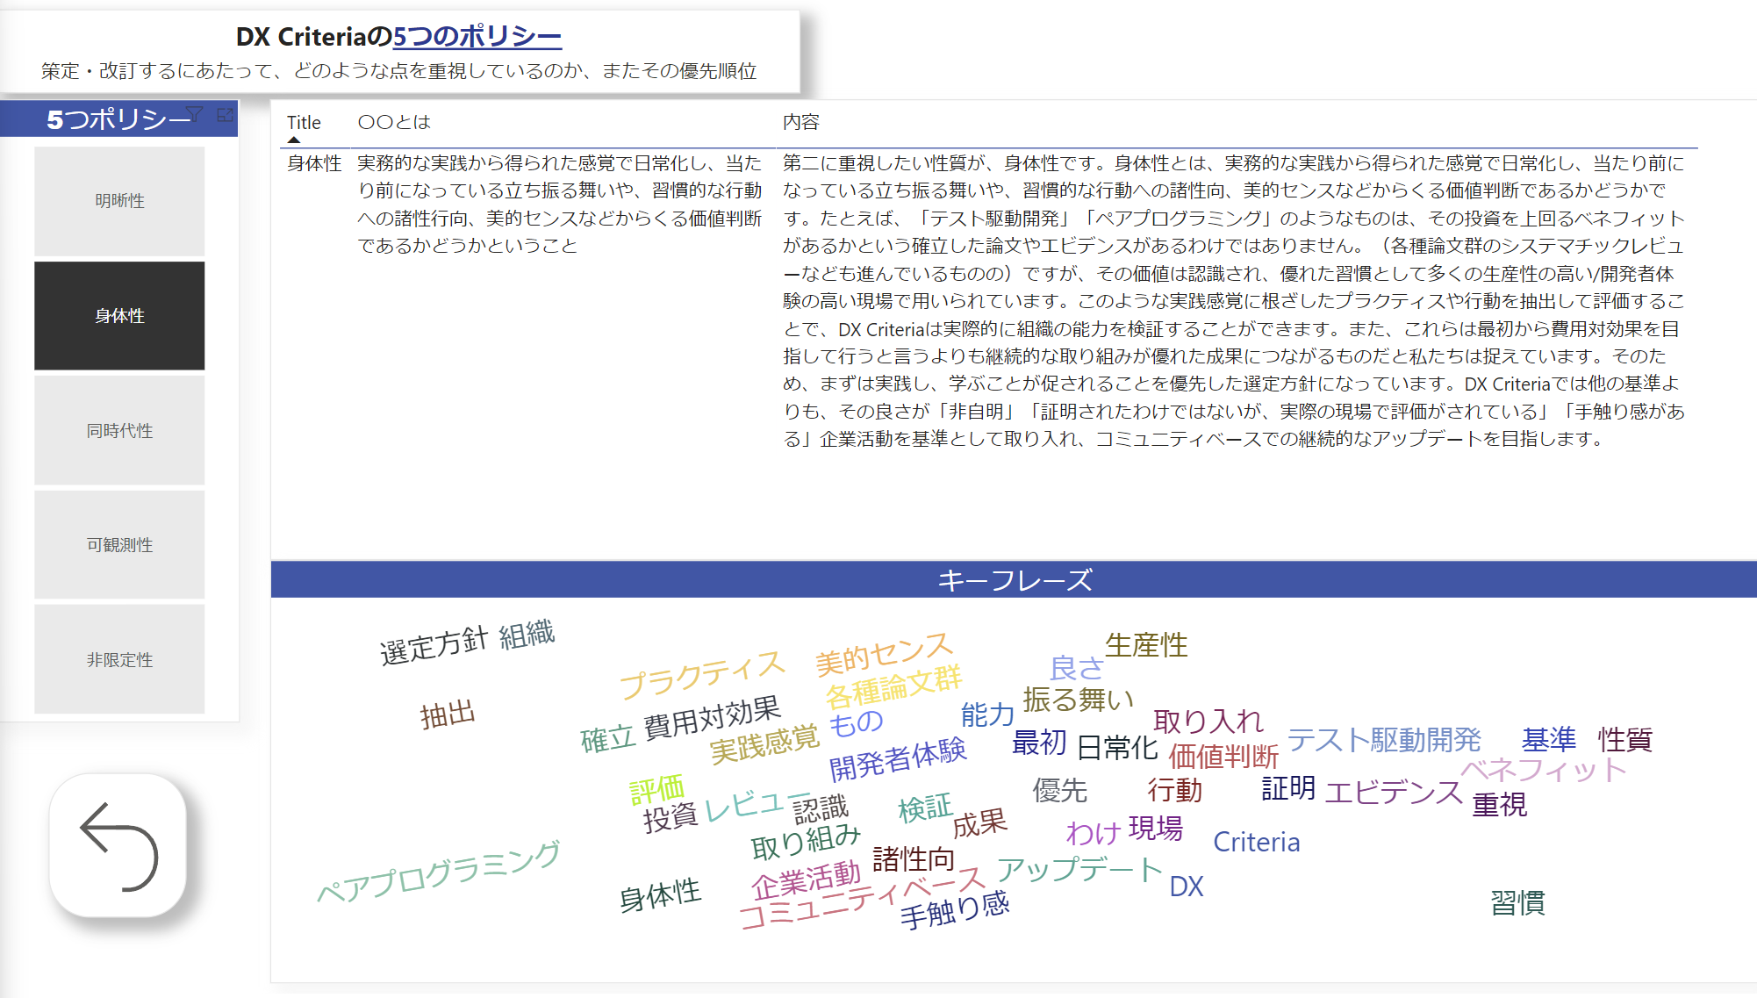
Task: Click the word 身体性 in the word cloud
Action: tap(660, 895)
